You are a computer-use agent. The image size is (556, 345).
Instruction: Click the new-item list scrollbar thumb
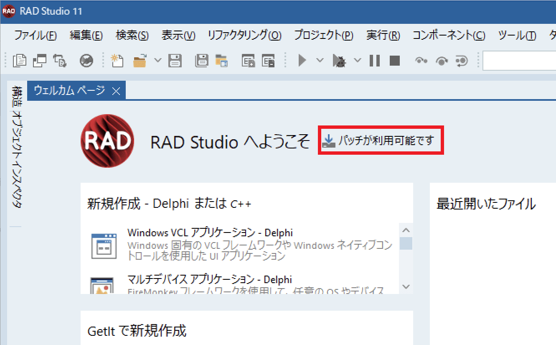point(406,243)
